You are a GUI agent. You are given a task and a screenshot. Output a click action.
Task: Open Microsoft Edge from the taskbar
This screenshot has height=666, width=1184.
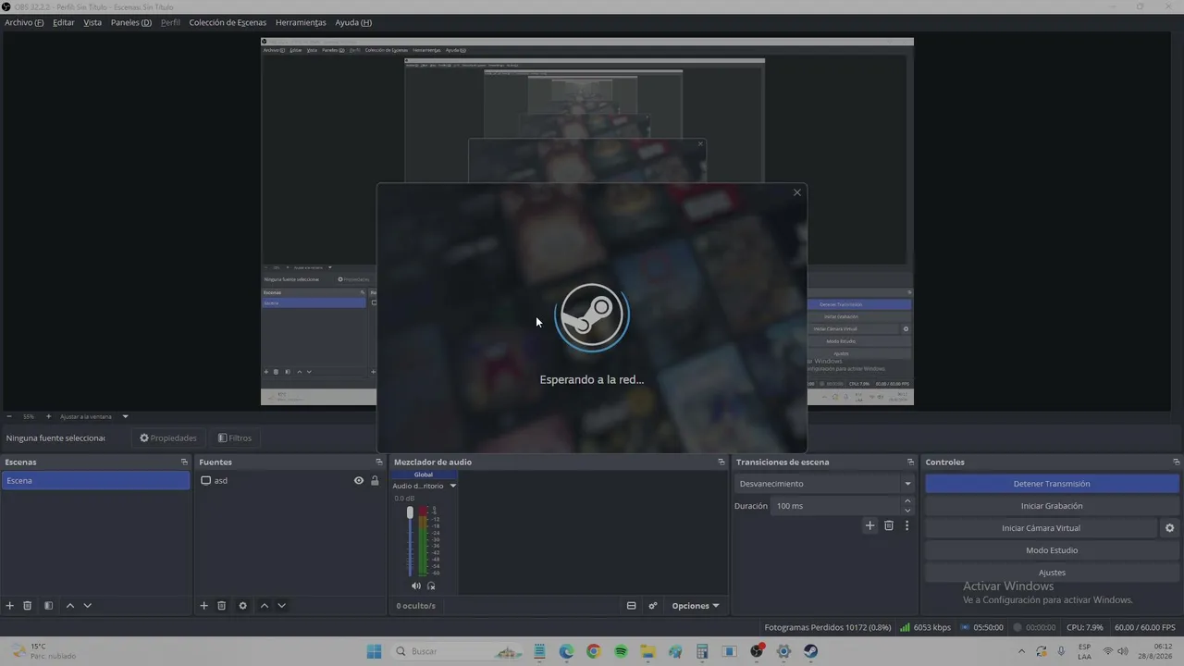(x=566, y=651)
